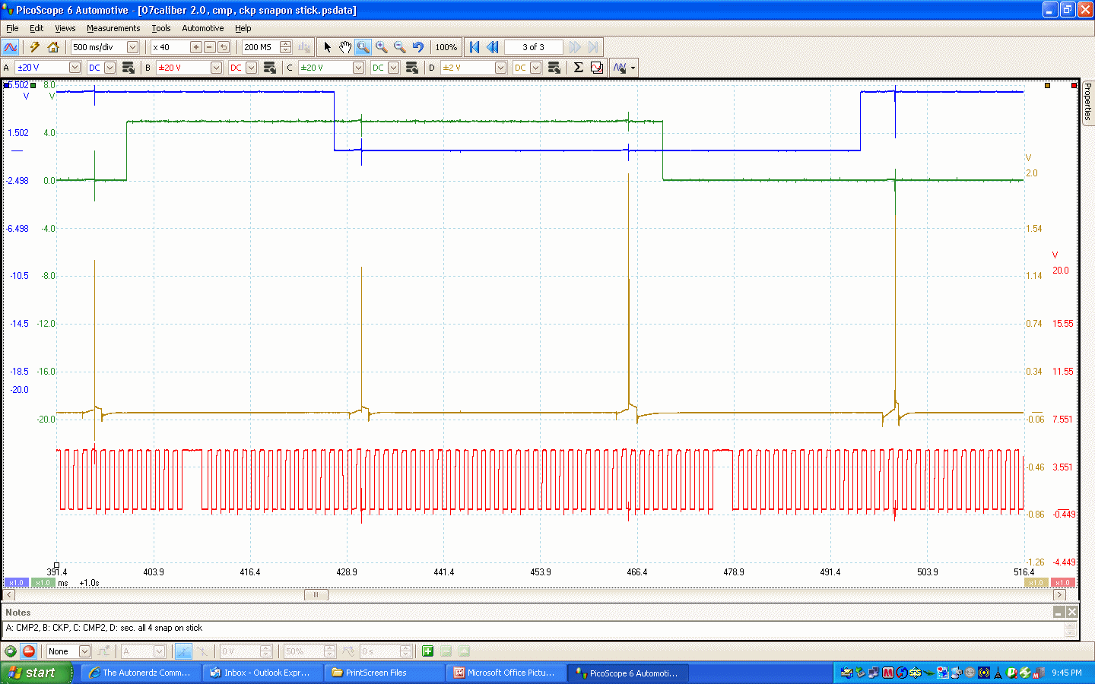Click the sigma math channels icon
Screen dimensions: 1095x684
578,68
